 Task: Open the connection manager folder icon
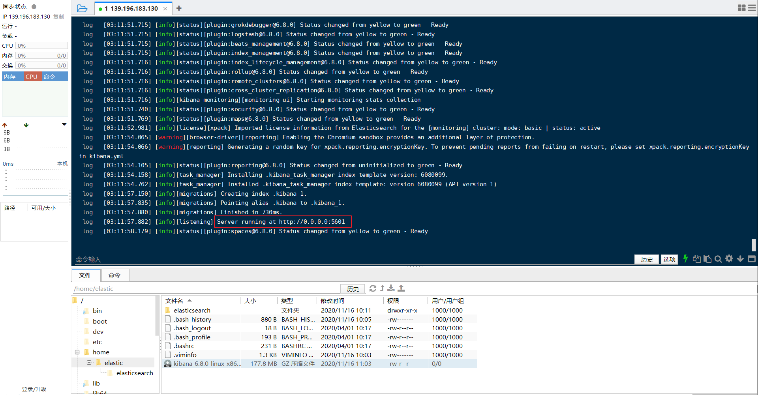[82, 8]
